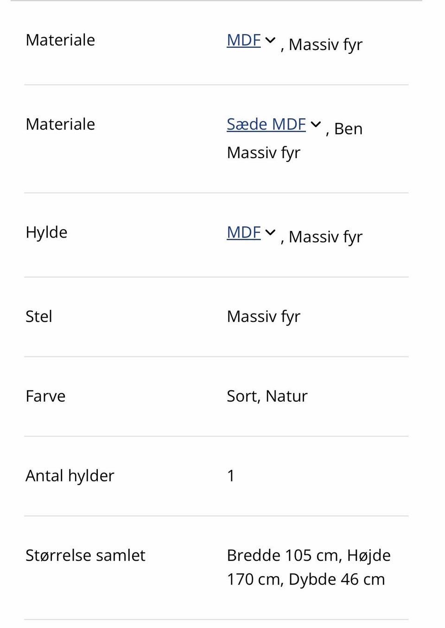The image size is (445, 628).
Task: Select the 'Antal hylder' label
Action: coord(70,476)
